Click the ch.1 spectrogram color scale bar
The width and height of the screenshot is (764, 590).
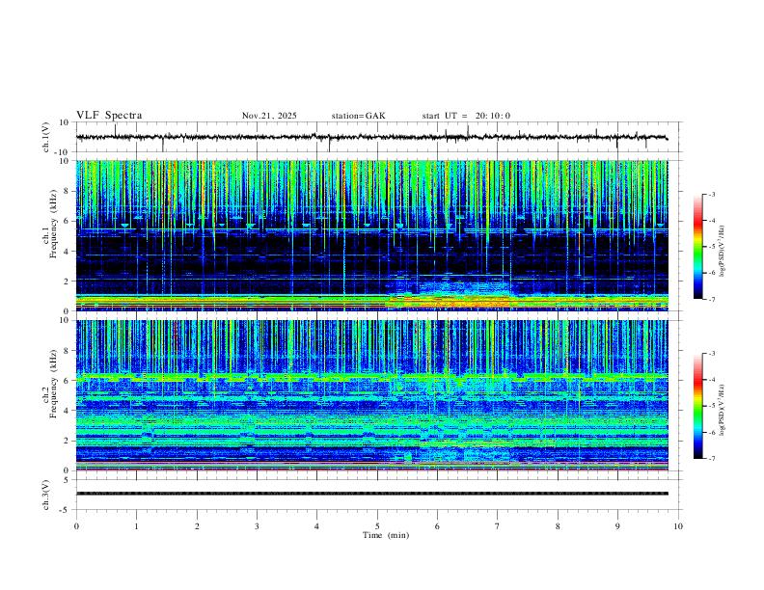pos(698,247)
